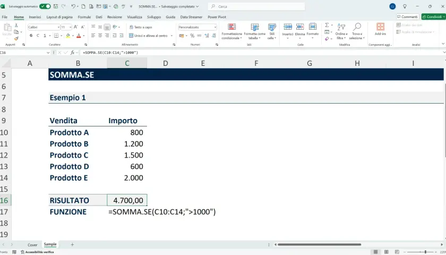Expand the Name Box C16 dropdown
This screenshot has width=446, height=255.
pos(48,53)
